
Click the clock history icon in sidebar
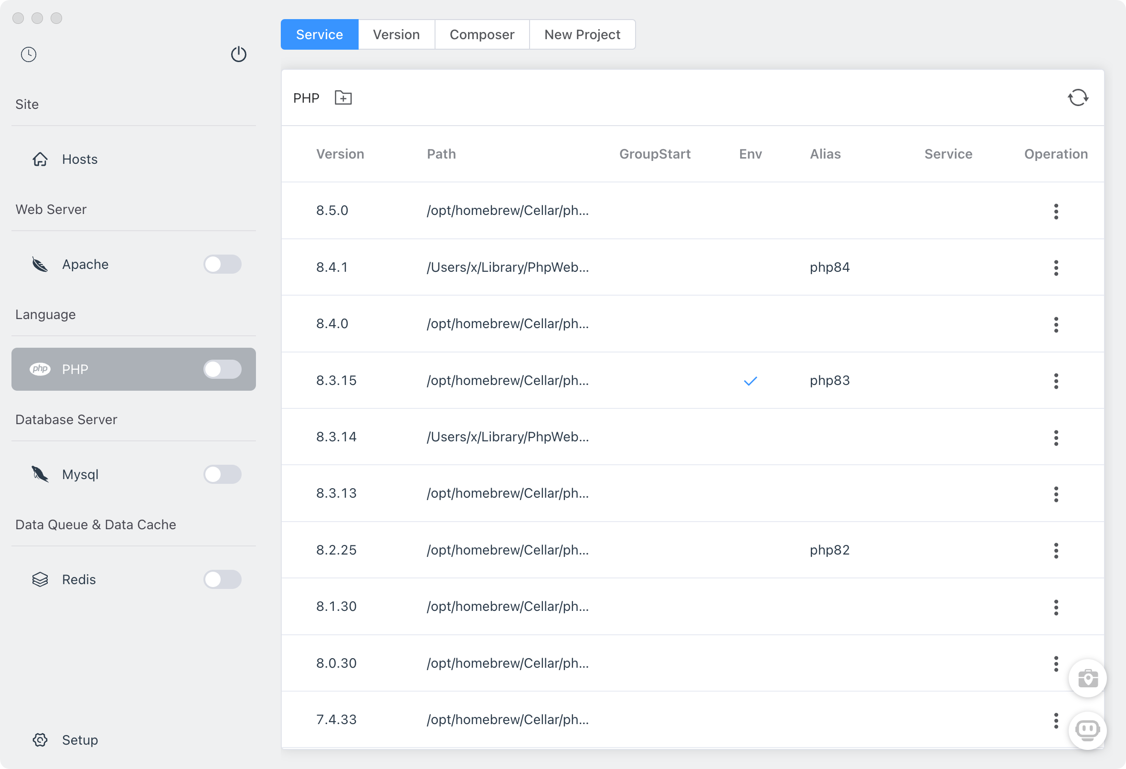[29, 54]
